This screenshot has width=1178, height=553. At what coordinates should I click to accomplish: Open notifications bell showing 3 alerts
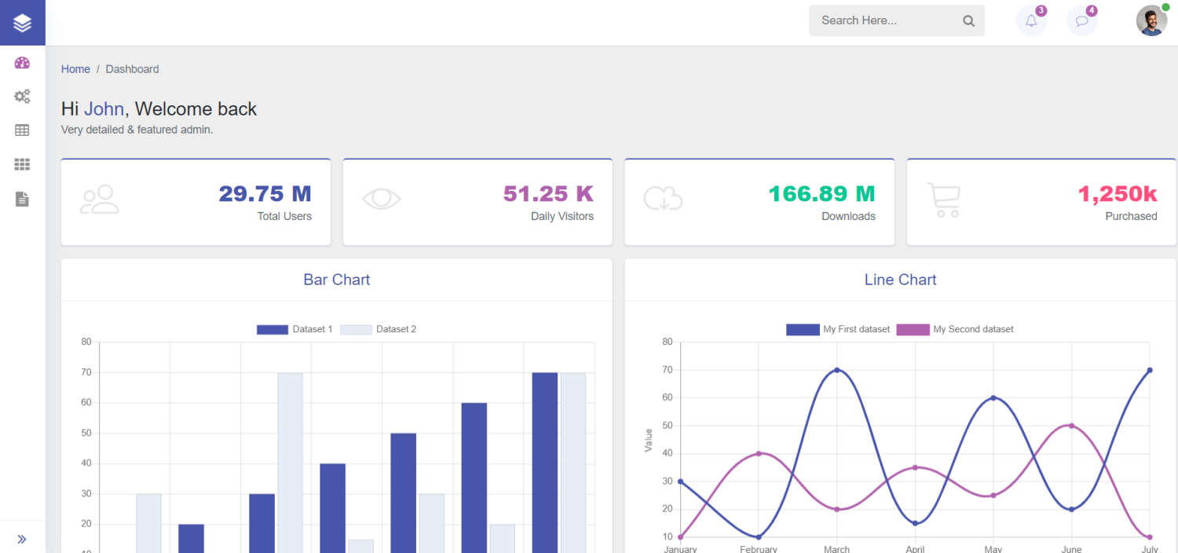[x=1031, y=20]
